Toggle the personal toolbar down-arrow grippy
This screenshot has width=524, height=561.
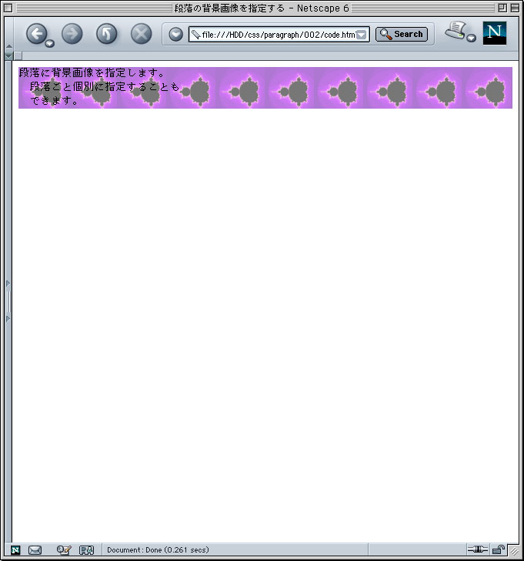point(9,56)
